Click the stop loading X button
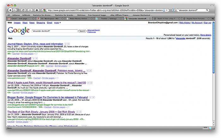This screenshot has height=138, width=221. 30,10
